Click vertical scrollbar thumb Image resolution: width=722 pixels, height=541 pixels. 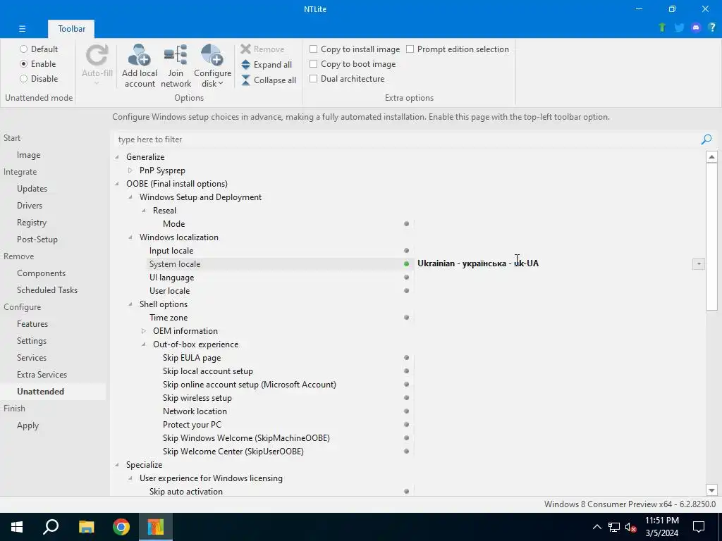tap(711, 237)
